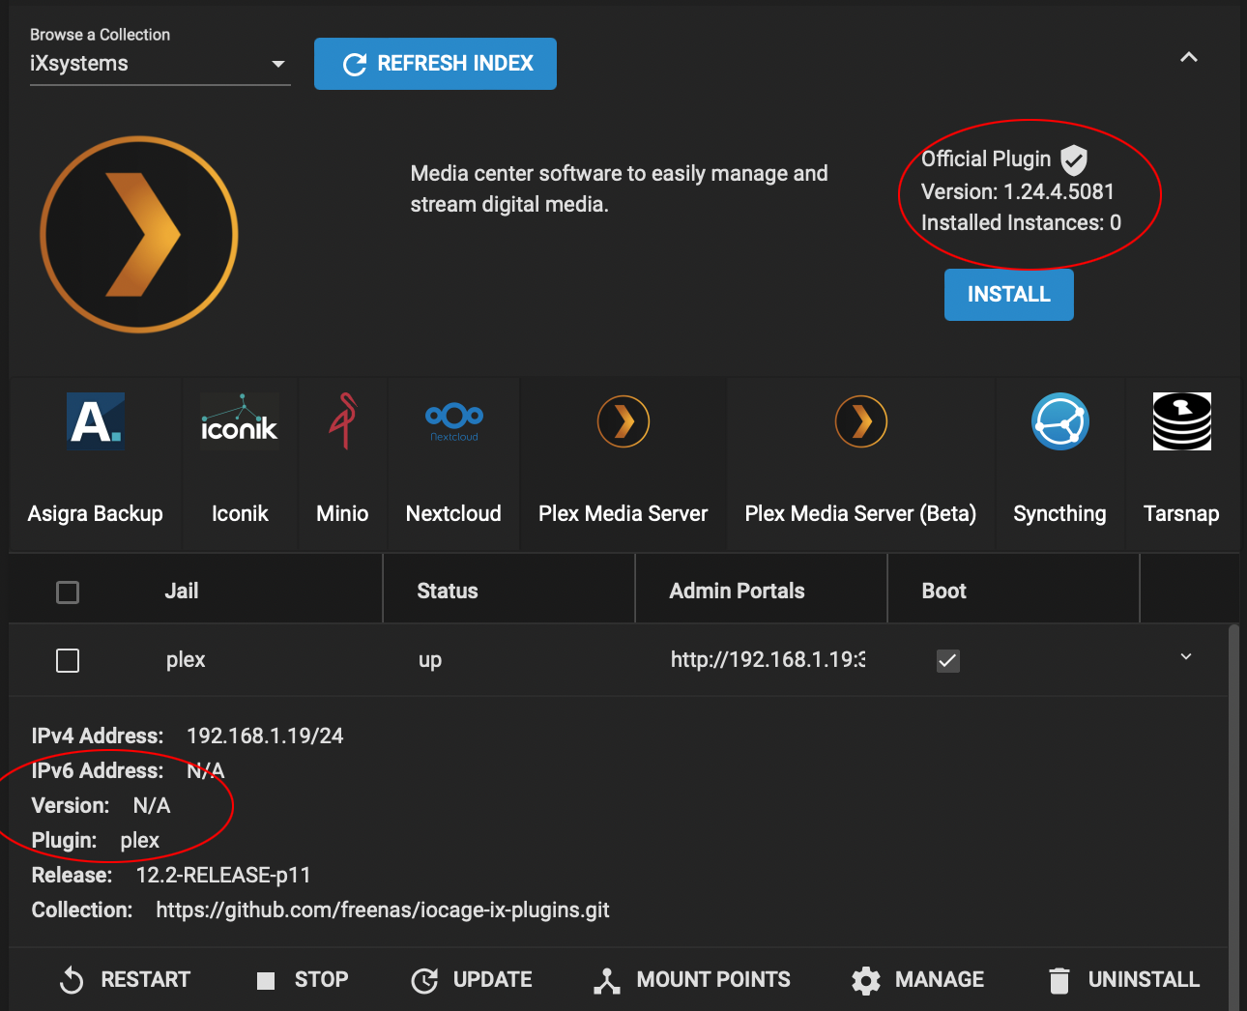Click the Official Plugin label
The image size is (1247, 1011).
(986, 159)
